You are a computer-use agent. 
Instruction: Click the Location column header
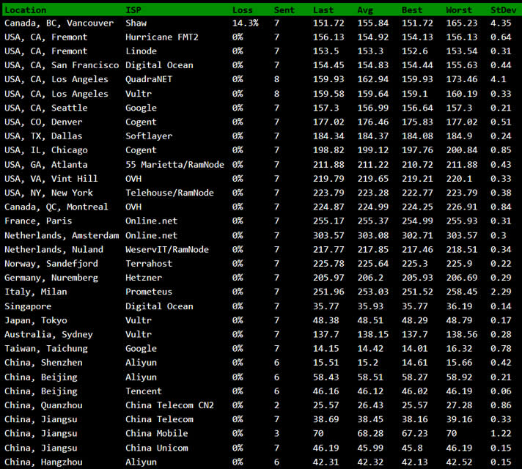pos(26,10)
